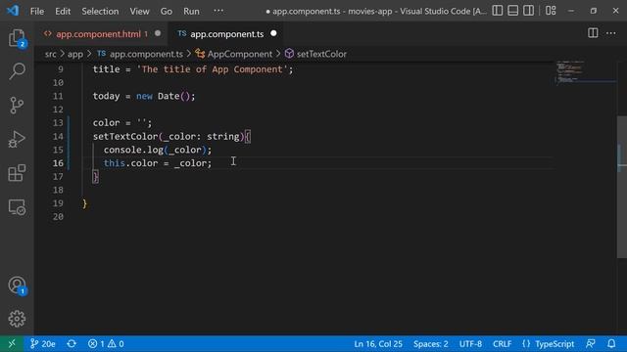
Task: Open errors and warnings count in status bar
Action: tap(106, 343)
